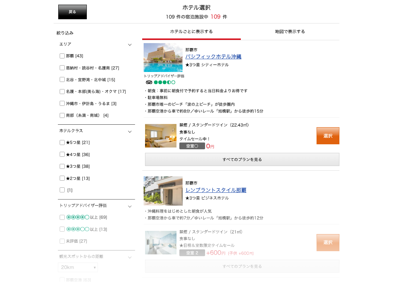Check the ★3つ星 [38] checkbox
This screenshot has width=393, height=295.
(x=62, y=166)
